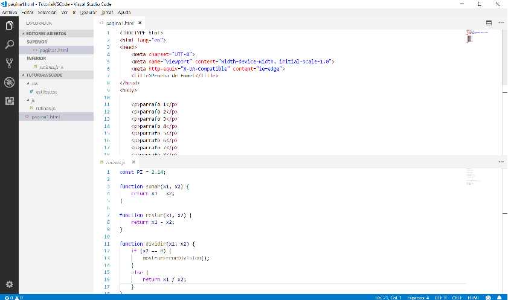This screenshot has height=300, width=508.
Task: Open more actions menu of bottom editor
Action: tap(501, 162)
